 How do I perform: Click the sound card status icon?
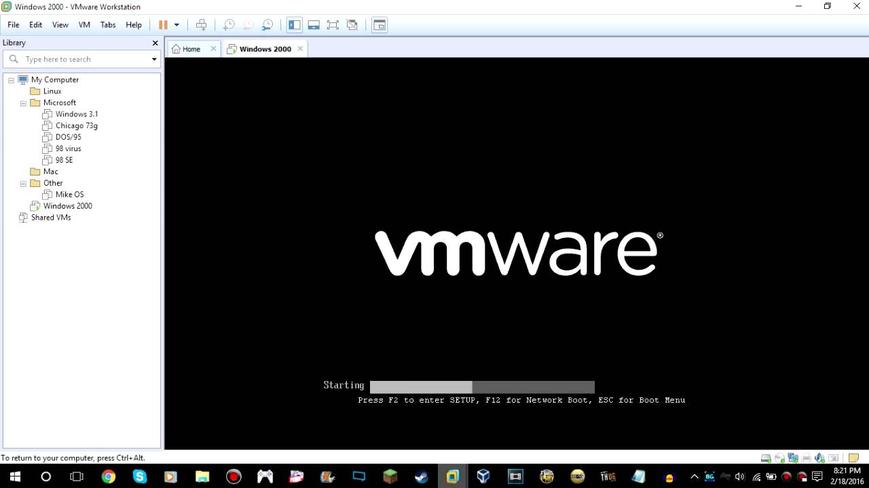click(x=819, y=458)
